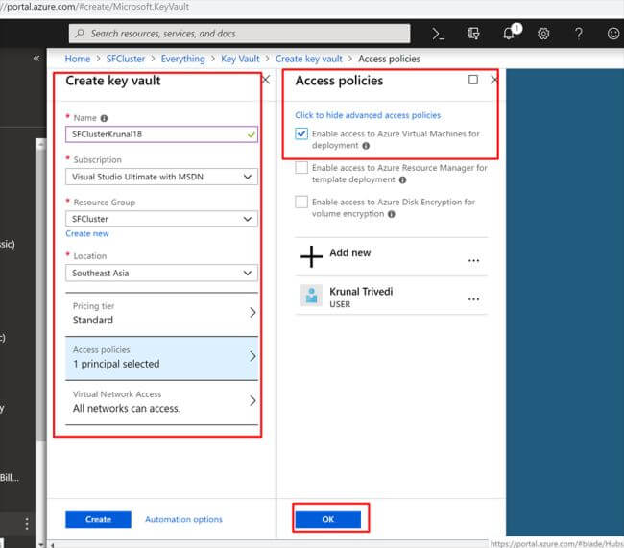Click the Krunal Trivedi user avatar icon
Screen dimensions: 624x548
point(311,295)
